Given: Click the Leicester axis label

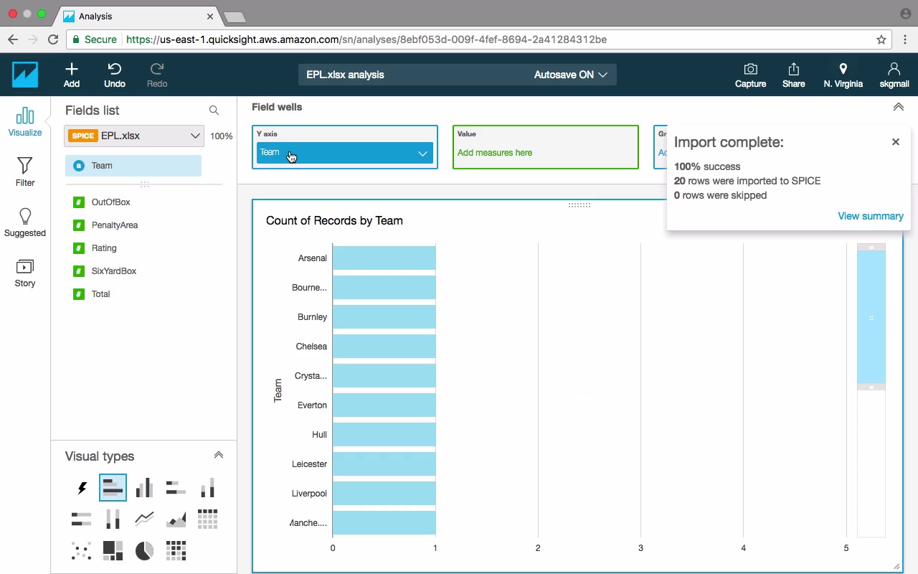Looking at the screenshot, I should 309,464.
